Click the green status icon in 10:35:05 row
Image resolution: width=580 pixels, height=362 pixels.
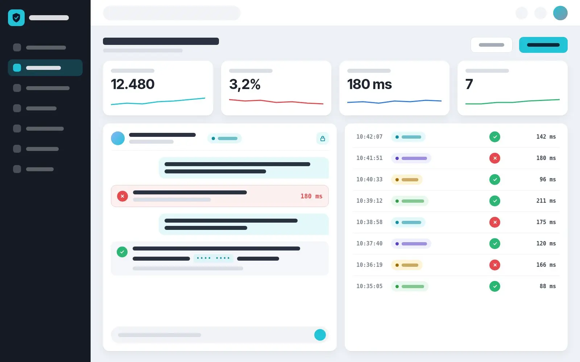pyautogui.click(x=494, y=286)
